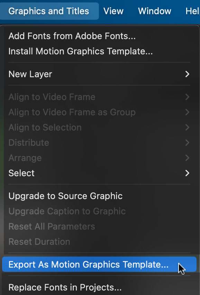Click the greyed-out Distribute entry
200x295 pixels.
(29, 143)
